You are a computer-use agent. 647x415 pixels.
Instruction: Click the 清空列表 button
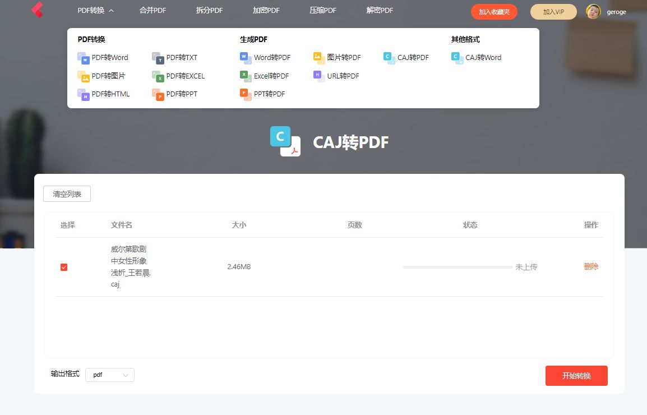click(x=67, y=194)
